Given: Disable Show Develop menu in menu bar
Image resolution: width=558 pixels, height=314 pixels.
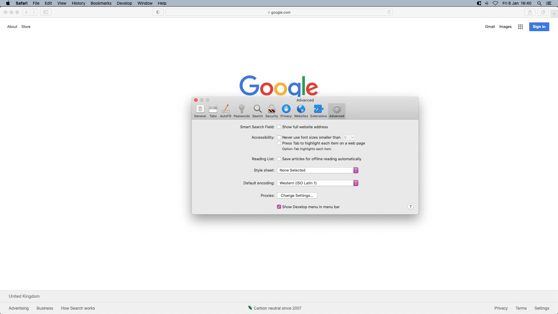Looking at the screenshot, I should 279,207.
